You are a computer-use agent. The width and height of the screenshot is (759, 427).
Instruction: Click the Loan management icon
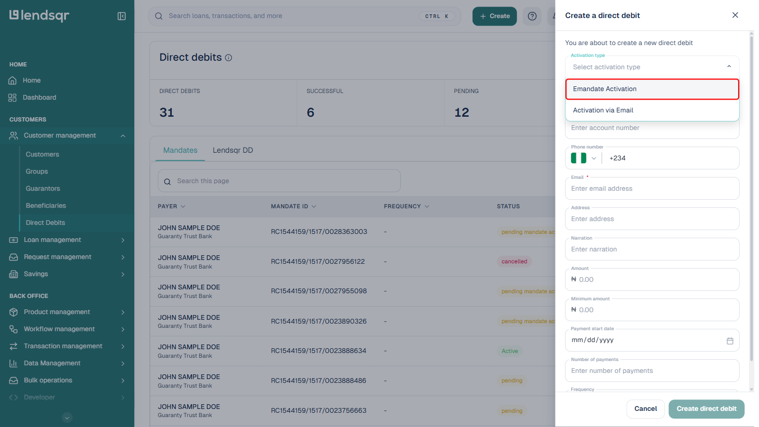tap(13, 240)
